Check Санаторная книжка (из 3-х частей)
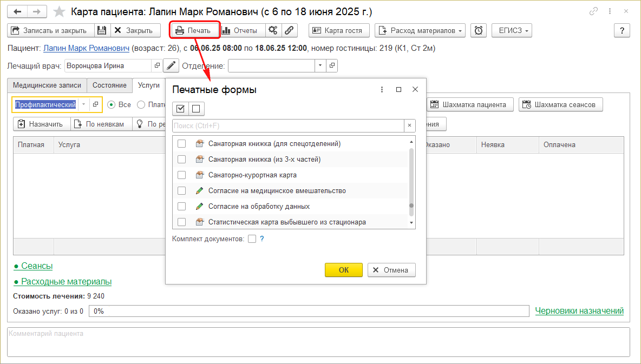This screenshot has width=641, height=364. tap(181, 160)
